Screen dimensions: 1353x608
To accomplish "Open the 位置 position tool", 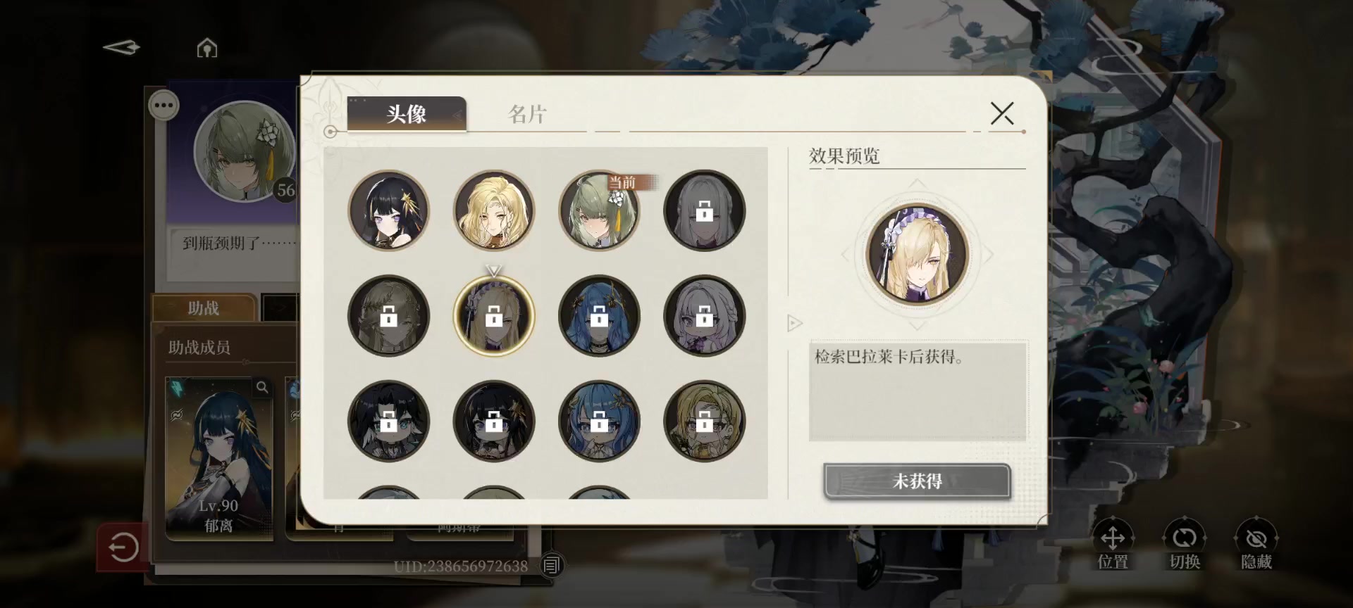I will pyautogui.click(x=1113, y=544).
